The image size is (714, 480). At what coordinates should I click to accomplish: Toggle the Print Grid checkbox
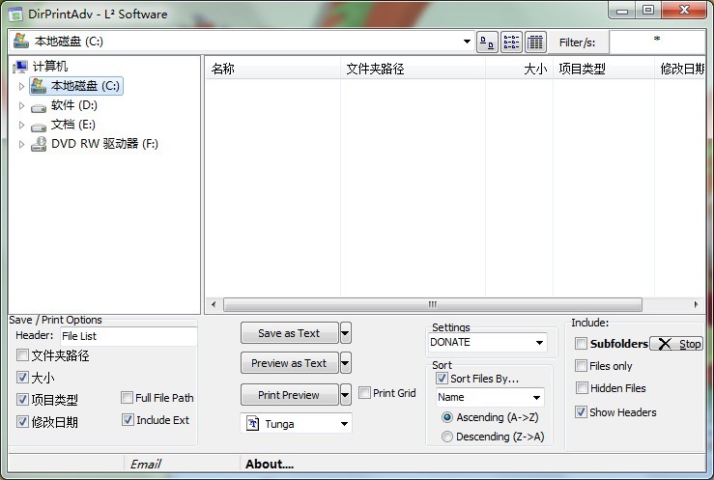[x=364, y=393]
